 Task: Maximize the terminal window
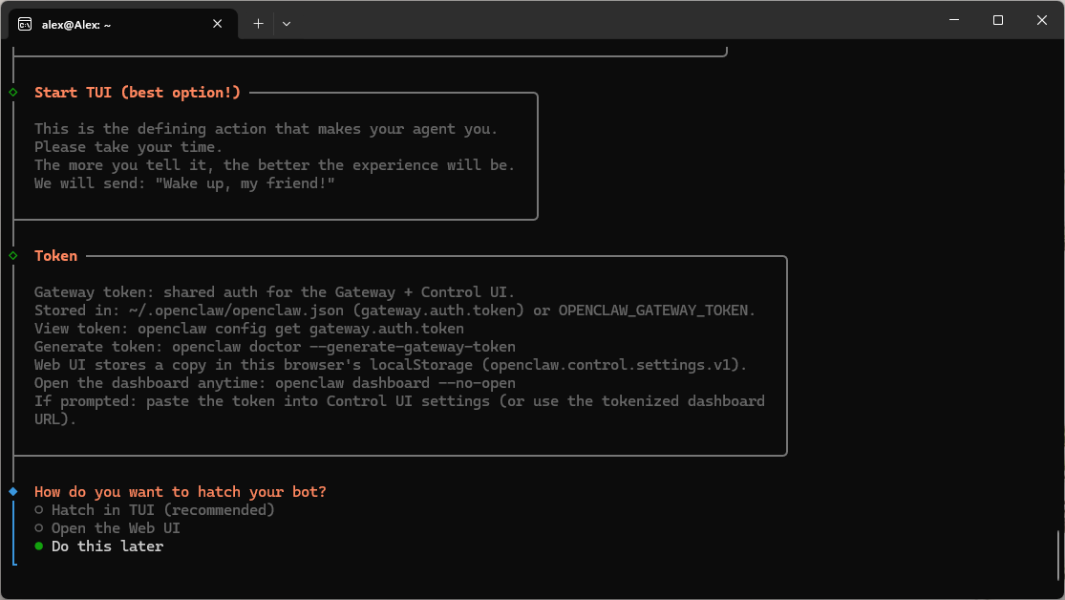998,20
